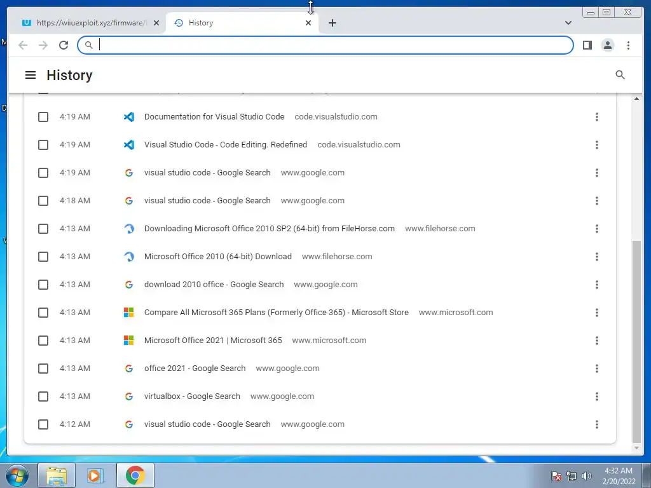Check the 4:12 AM visual studio code search
Image resolution: width=651 pixels, height=488 pixels.
click(43, 424)
